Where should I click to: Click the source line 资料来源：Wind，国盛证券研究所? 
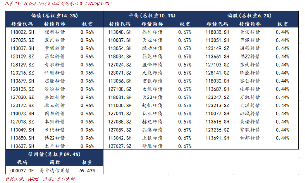pyautogui.click(x=40, y=179)
